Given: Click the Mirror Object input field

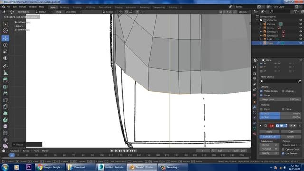Looking at the screenshot, I should tap(279, 81).
